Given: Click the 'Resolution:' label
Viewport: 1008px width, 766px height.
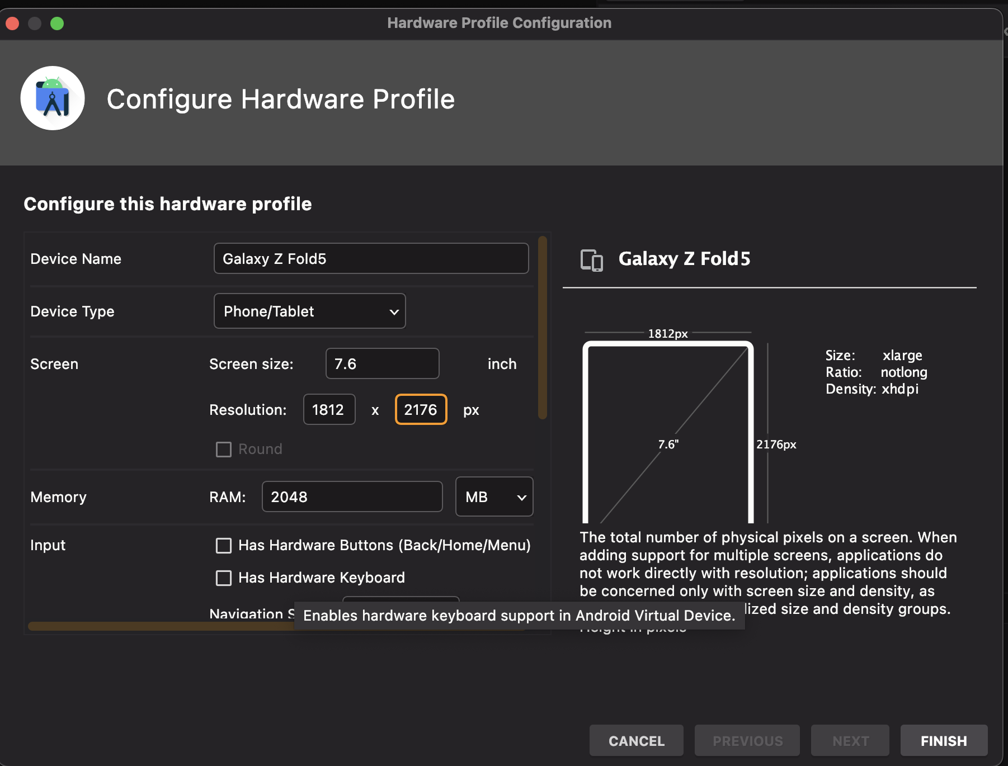Looking at the screenshot, I should [248, 410].
